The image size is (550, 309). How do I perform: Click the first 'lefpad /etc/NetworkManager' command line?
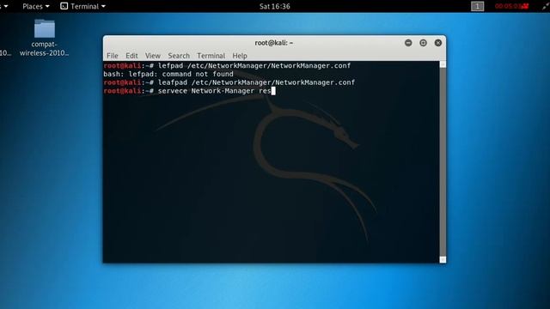pos(227,65)
